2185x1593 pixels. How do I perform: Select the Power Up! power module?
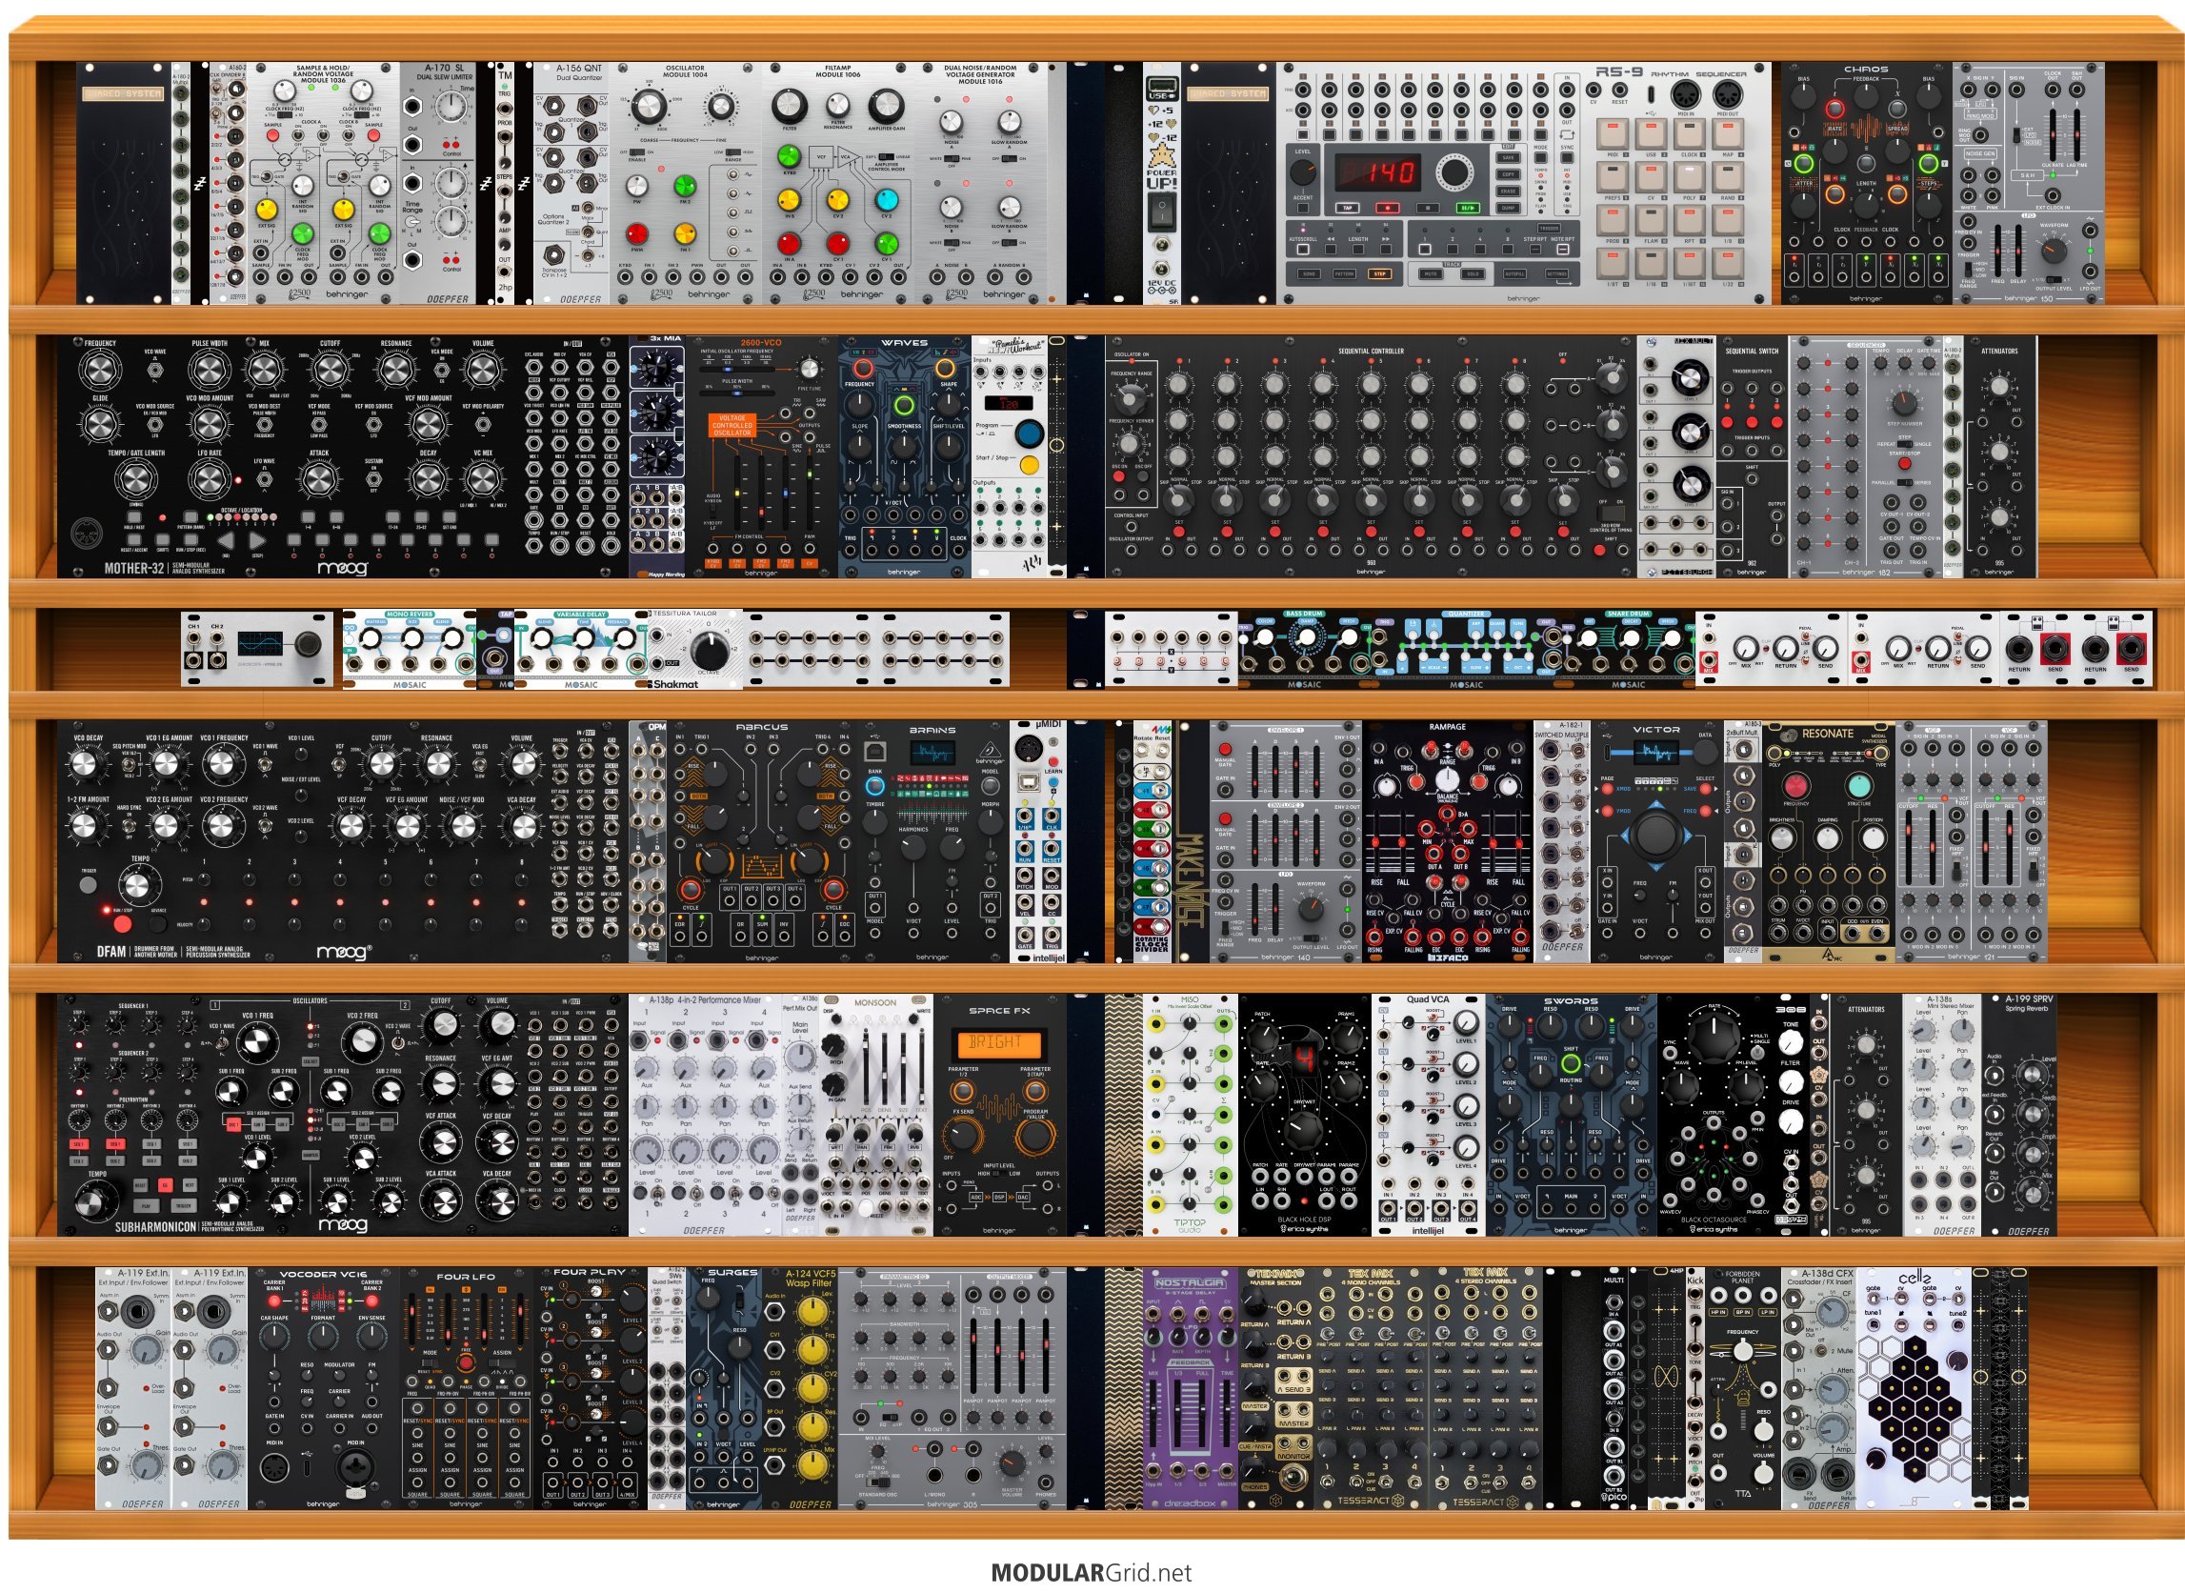pos(1161,183)
